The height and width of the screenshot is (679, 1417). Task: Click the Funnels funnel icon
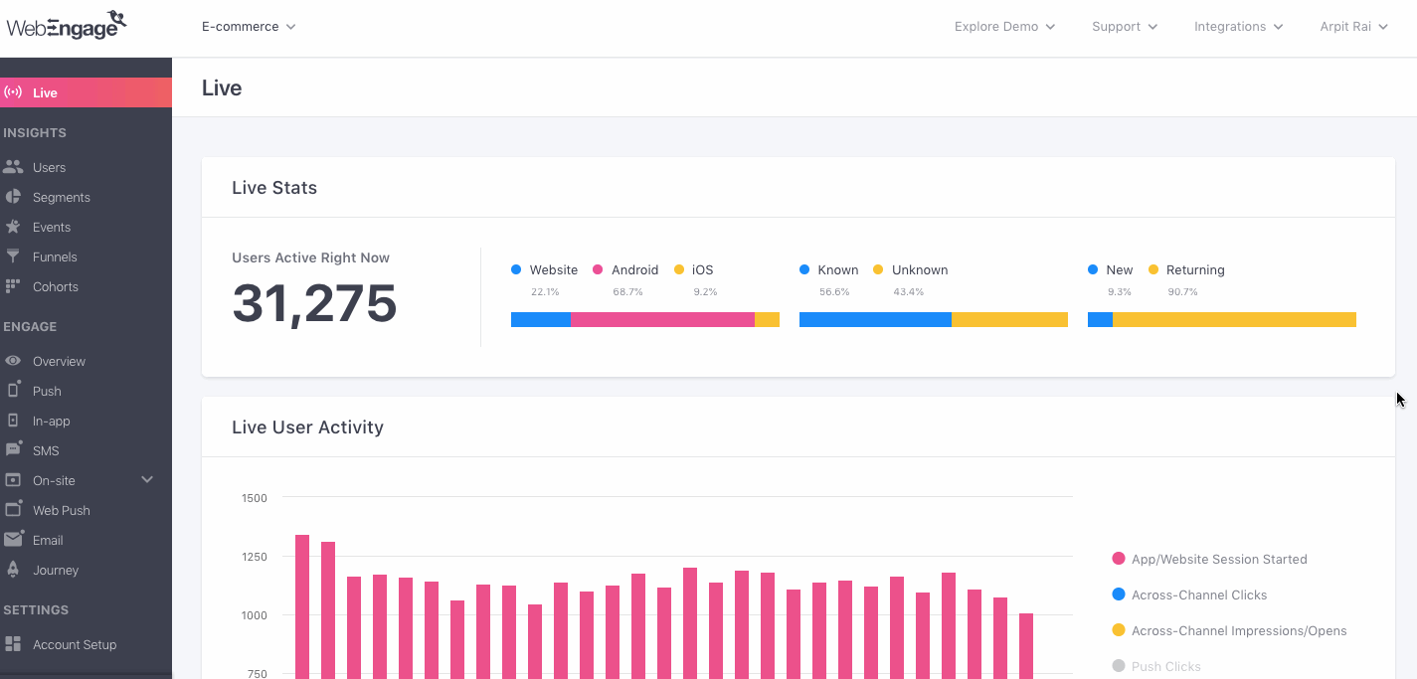(13, 256)
